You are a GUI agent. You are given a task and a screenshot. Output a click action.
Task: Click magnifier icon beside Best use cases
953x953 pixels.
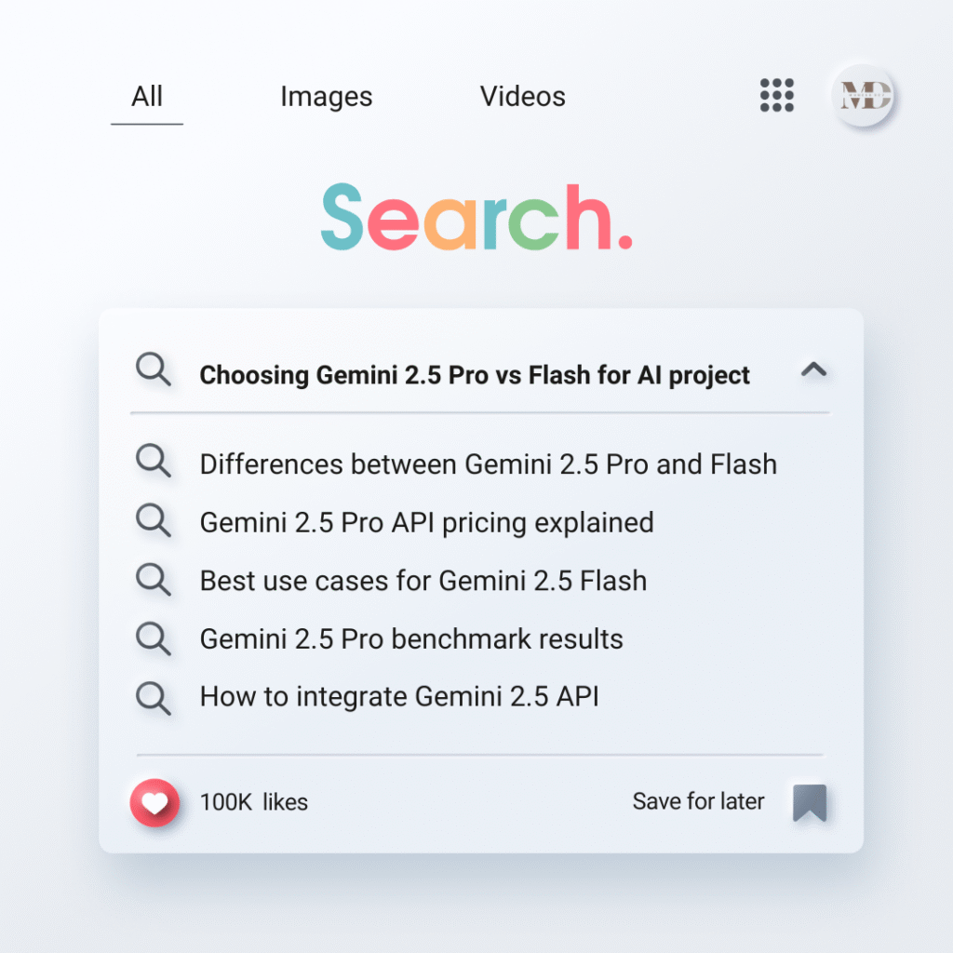coord(154,579)
